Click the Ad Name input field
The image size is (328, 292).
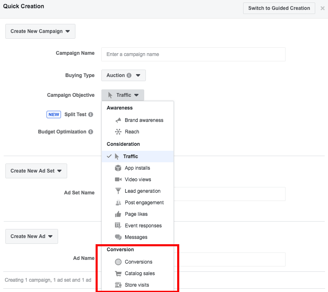coord(230,259)
